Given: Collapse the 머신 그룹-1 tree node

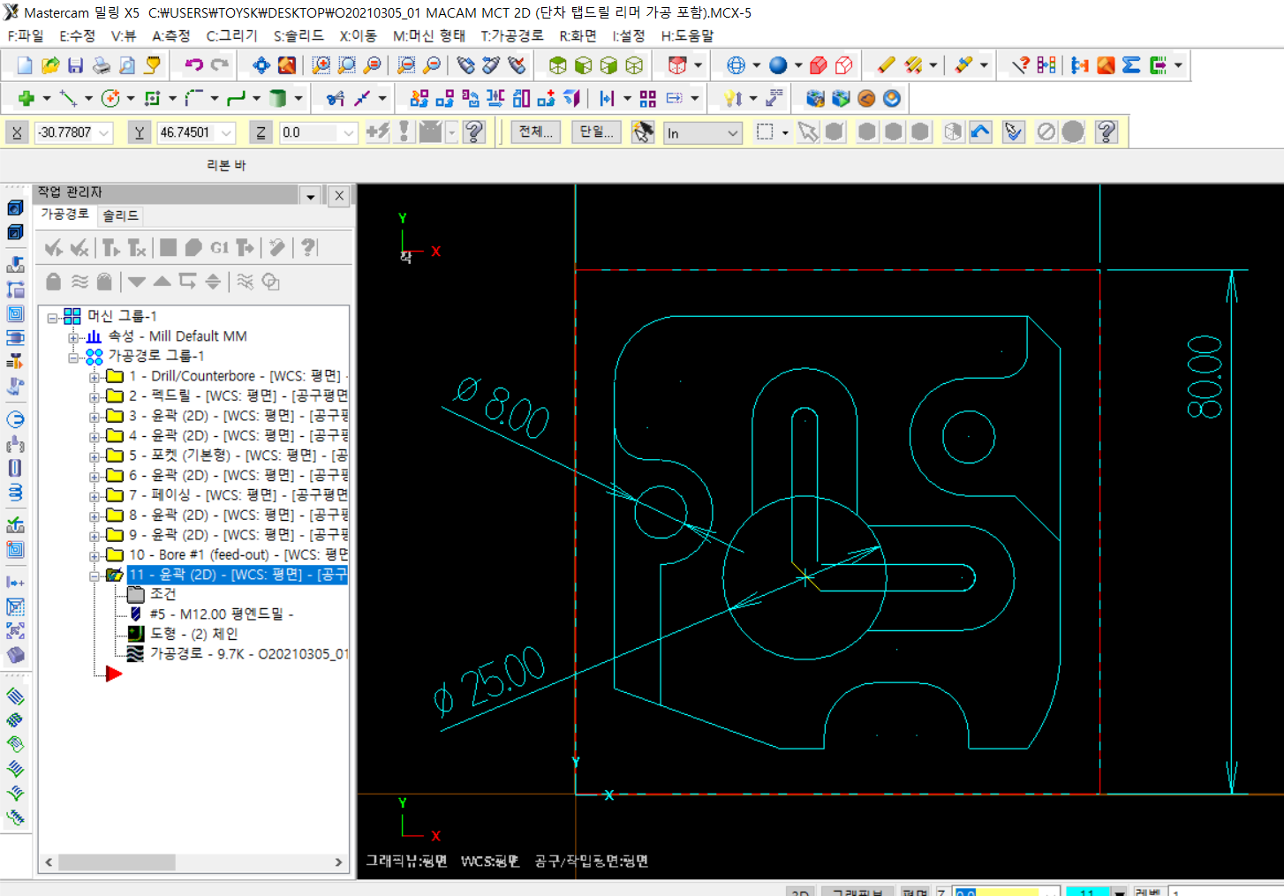Looking at the screenshot, I should click(53, 318).
